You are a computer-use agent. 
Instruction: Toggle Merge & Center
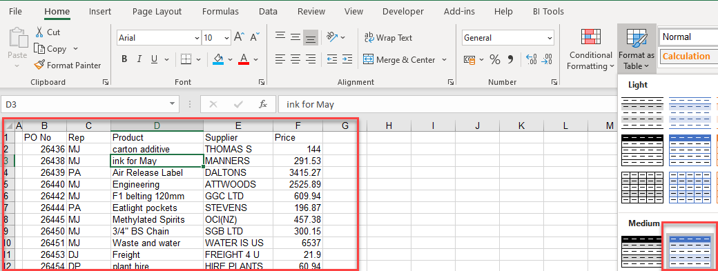[x=399, y=59]
